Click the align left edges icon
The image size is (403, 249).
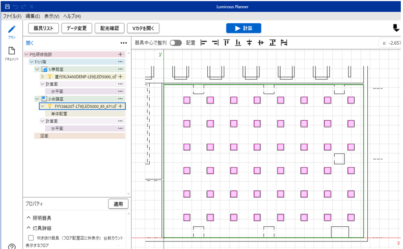[x=204, y=43]
